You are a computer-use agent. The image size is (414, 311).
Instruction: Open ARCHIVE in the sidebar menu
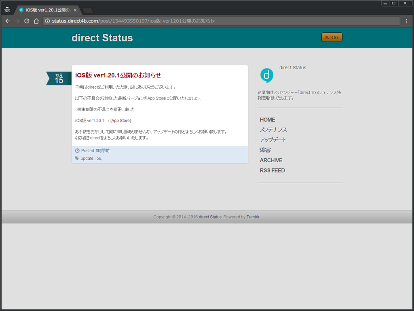click(271, 161)
